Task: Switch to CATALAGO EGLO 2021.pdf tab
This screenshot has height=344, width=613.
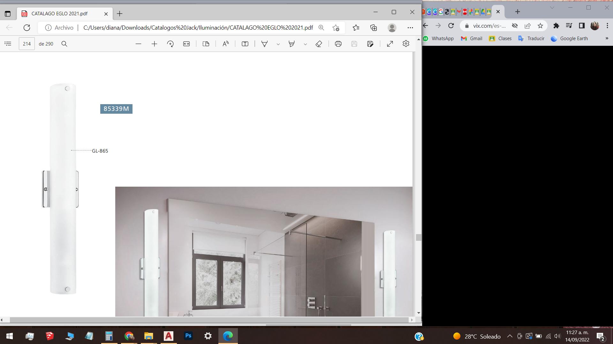Action: point(59,14)
